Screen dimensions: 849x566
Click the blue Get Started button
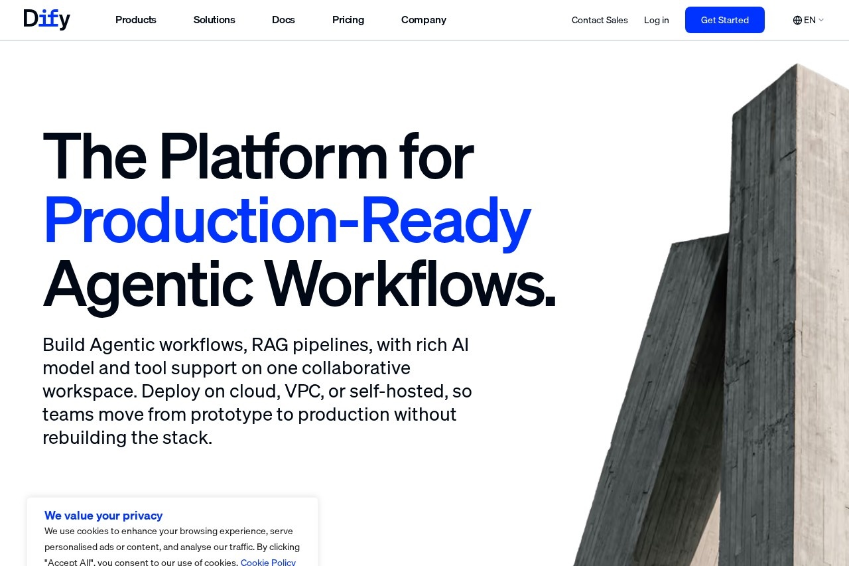pos(725,20)
